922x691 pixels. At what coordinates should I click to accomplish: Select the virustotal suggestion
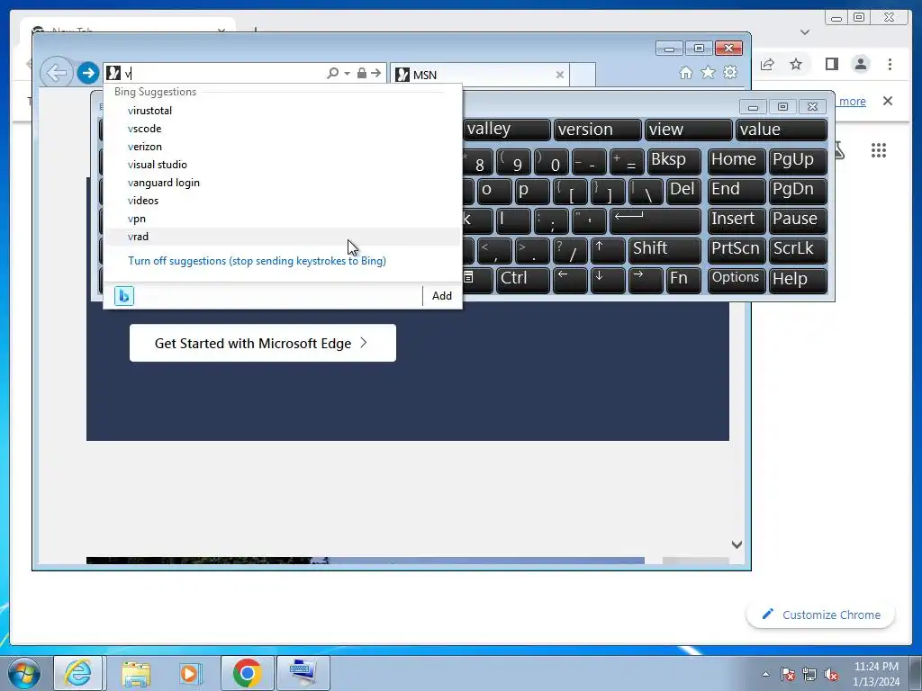click(x=282, y=111)
